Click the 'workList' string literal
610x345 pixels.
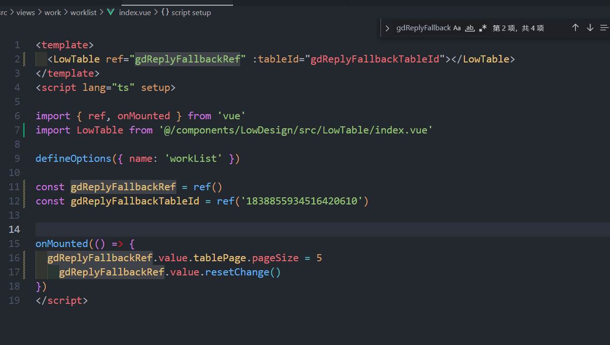[193, 159]
